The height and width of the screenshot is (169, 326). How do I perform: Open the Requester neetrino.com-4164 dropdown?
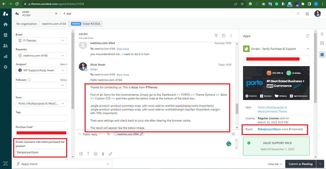click(x=41, y=55)
